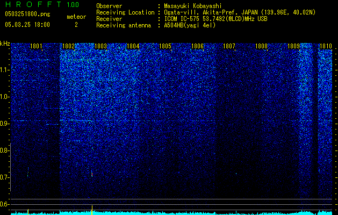Click the meteor label
338x215 pixels.
click(x=76, y=17)
